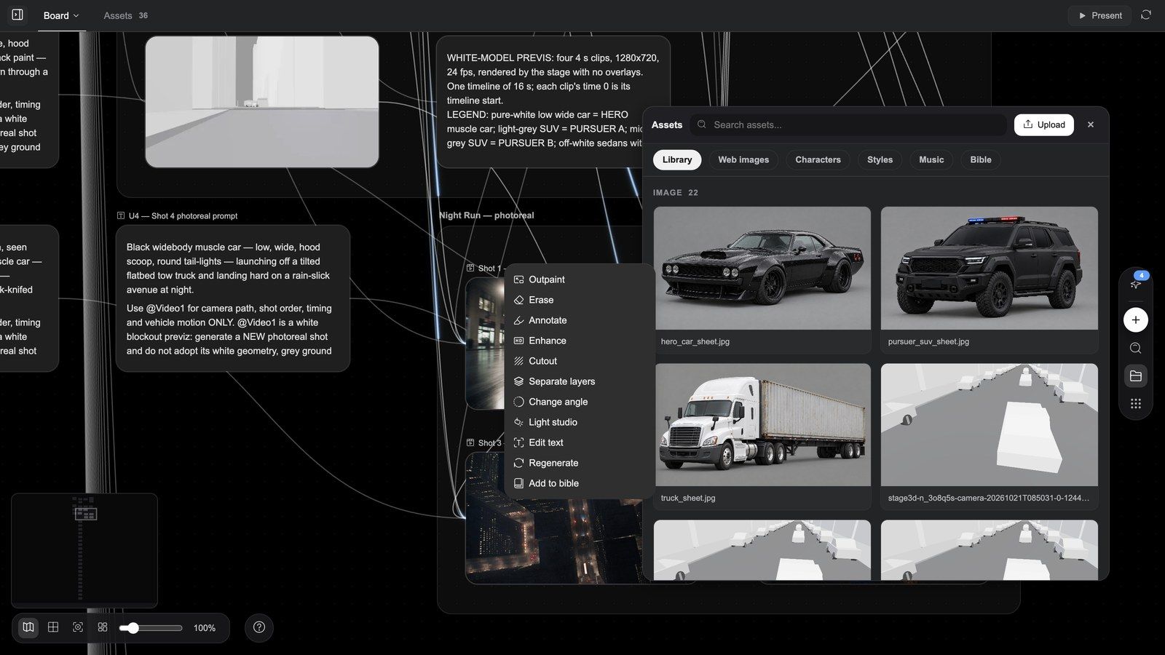Switch to the Assets 36 tab
Image resolution: width=1165 pixels, height=655 pixels.
click(x=125, y=15)
